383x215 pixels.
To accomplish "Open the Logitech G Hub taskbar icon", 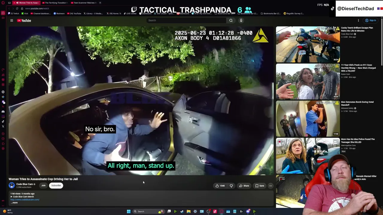I will coord(241,211).
